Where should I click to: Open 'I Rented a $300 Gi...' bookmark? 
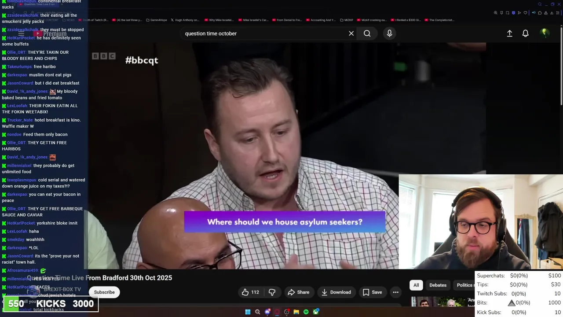click(x=406, y=20)
